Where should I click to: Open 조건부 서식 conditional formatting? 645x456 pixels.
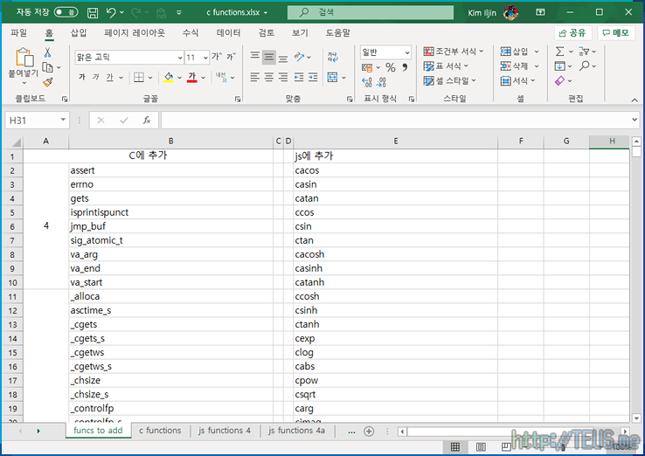pos(454,52)
